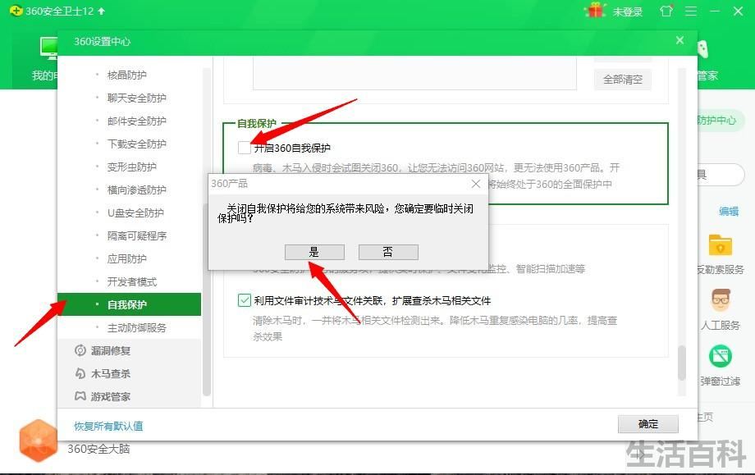Click the 360 logo in title bar
755x475 pixels.
(16, 11)
